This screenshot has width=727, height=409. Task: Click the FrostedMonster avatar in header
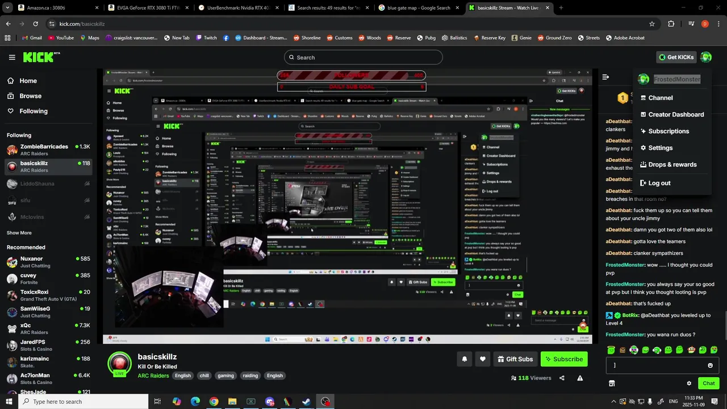coord(706,57)
